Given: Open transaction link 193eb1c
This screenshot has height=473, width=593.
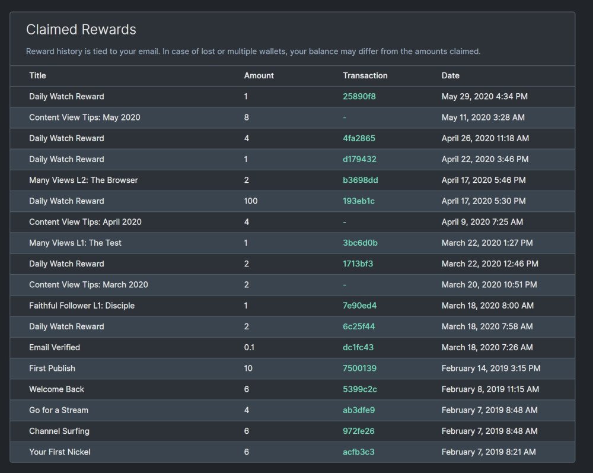Looking at the screenshot, I should click(359, 201).
